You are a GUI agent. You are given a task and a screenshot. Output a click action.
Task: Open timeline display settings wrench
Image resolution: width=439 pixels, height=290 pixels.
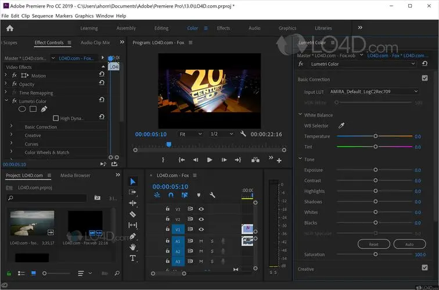213,195
